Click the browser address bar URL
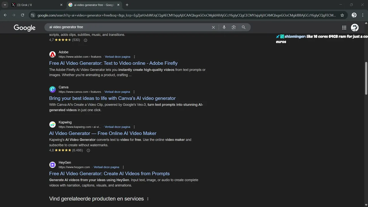 pos(187,15)
